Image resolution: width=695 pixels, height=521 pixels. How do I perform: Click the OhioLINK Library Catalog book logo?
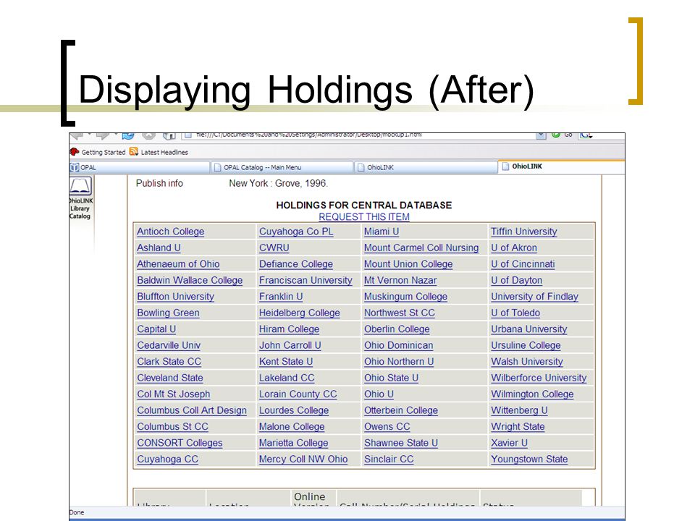(x=80, y=186)
